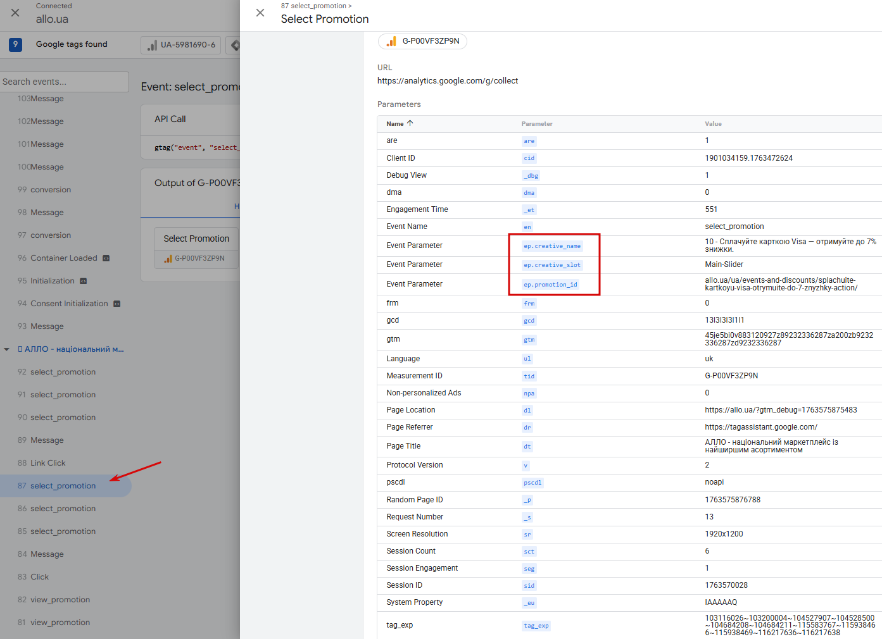Open the Google tags found badge
Viewport: 882px width, 639px height.
click(16, 44)
